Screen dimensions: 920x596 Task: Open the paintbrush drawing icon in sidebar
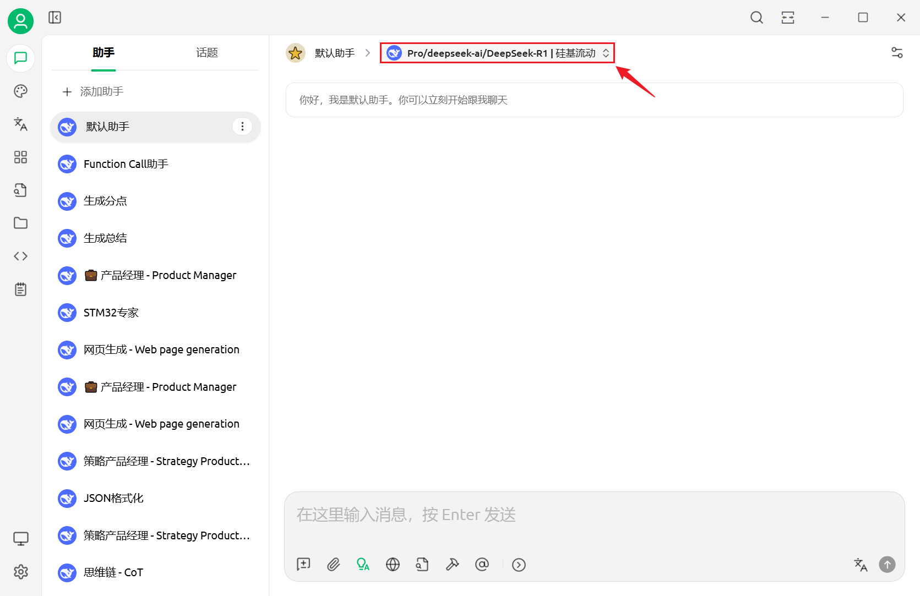(20, 91)
